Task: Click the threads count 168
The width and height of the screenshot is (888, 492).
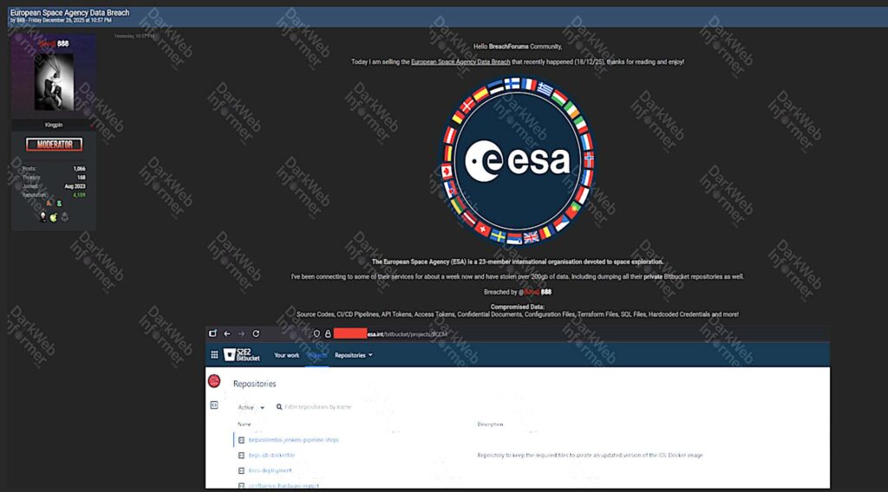Action: point(81,178)
